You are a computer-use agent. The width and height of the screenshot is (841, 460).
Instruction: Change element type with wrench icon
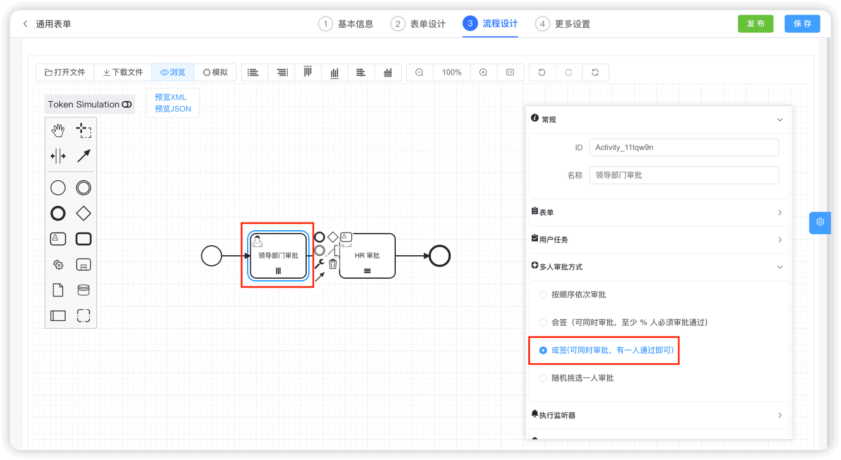point(319,264)
